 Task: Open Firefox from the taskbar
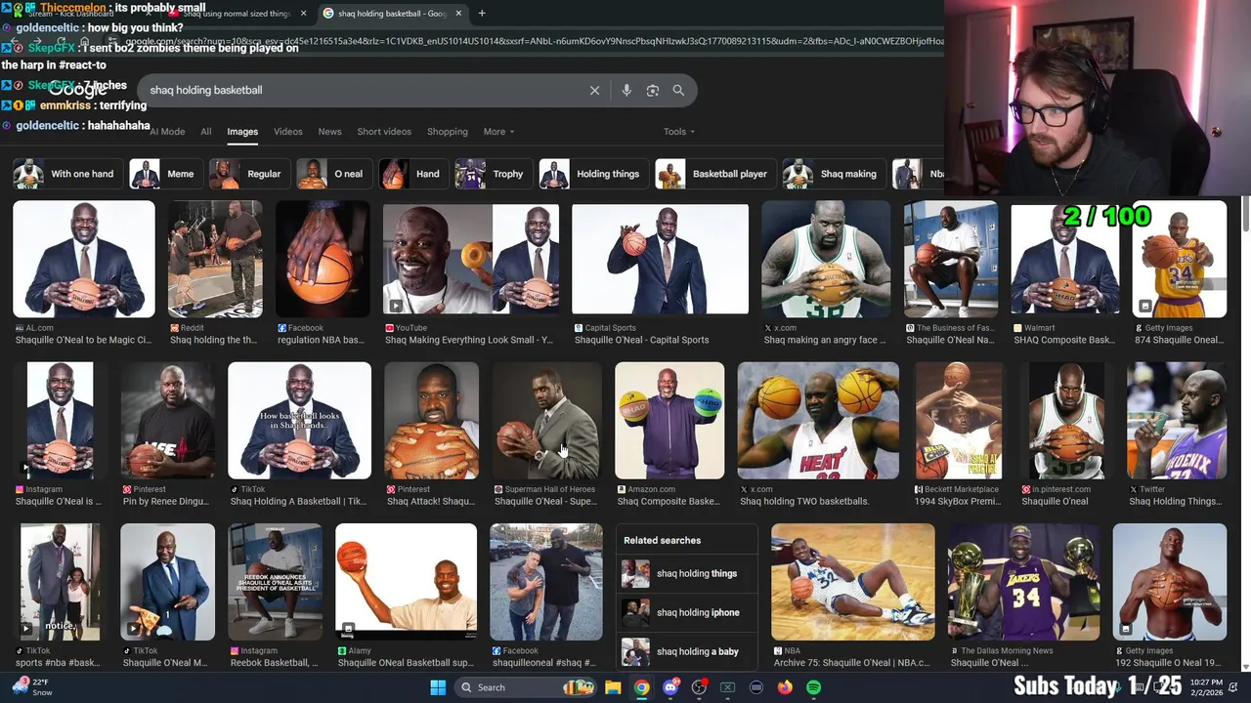(x=785, y=687)
